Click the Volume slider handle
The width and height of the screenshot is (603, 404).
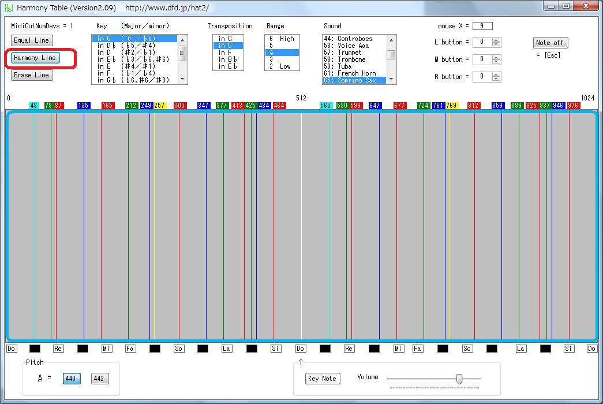click(x=459, y=379)
